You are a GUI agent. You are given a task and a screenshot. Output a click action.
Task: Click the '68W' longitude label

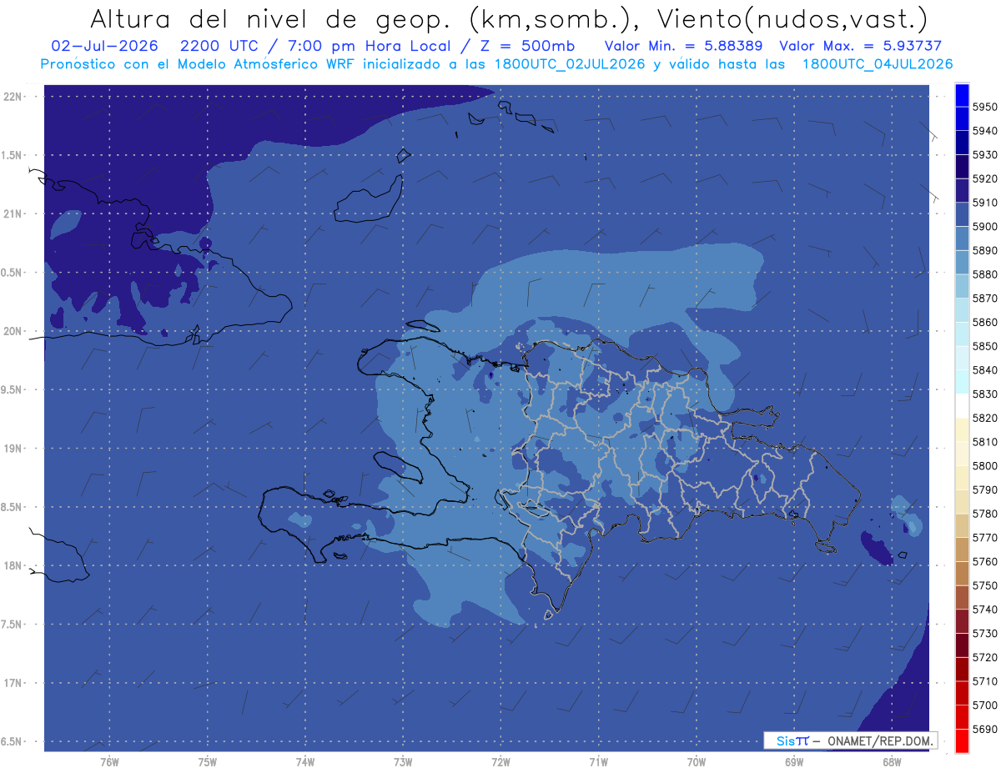click(892, 762)
